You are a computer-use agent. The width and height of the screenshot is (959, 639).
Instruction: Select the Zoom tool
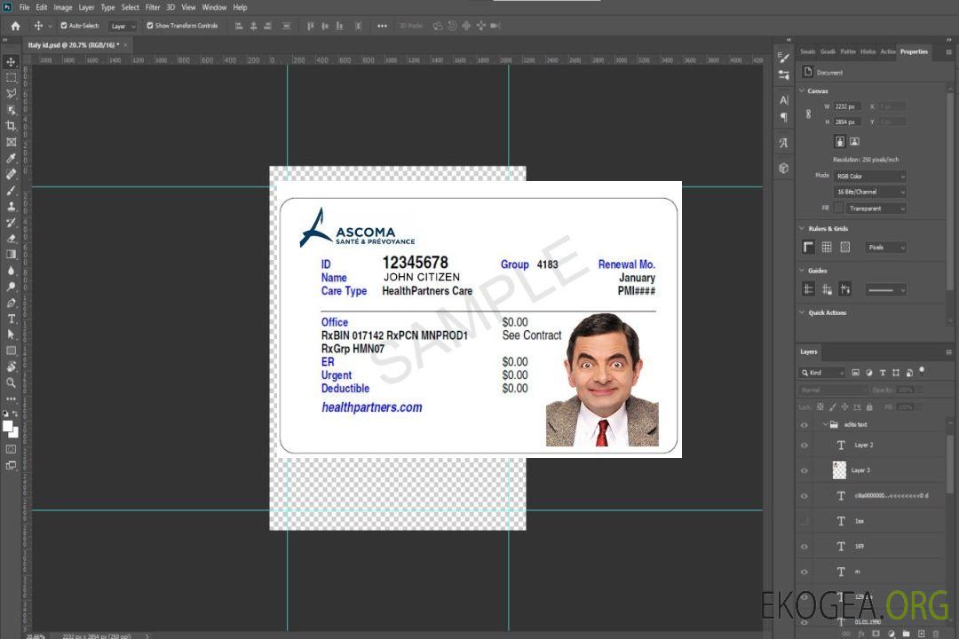[12, 383]
